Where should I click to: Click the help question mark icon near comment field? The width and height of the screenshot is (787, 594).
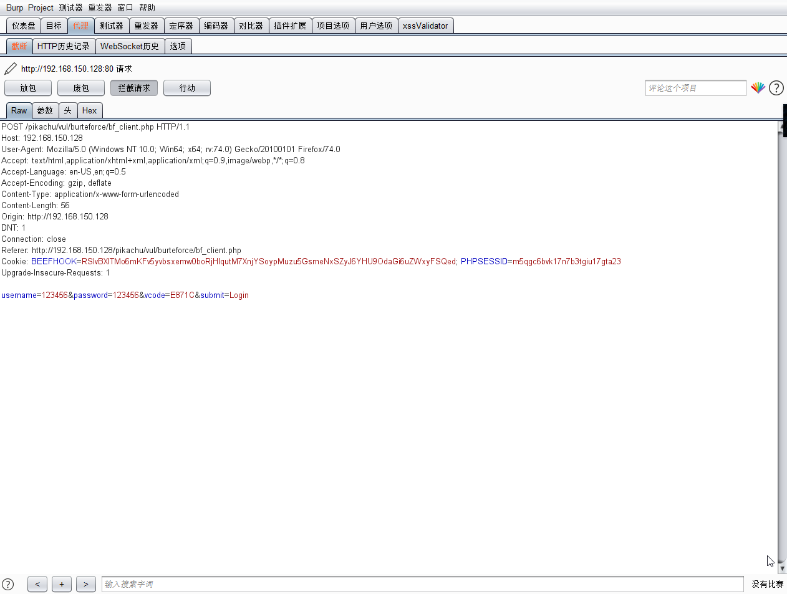tap(776, 88)
